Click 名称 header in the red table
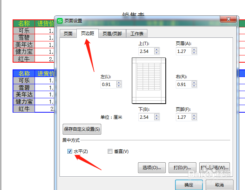This screenshot has width=245, height=190. coord(24,23)
